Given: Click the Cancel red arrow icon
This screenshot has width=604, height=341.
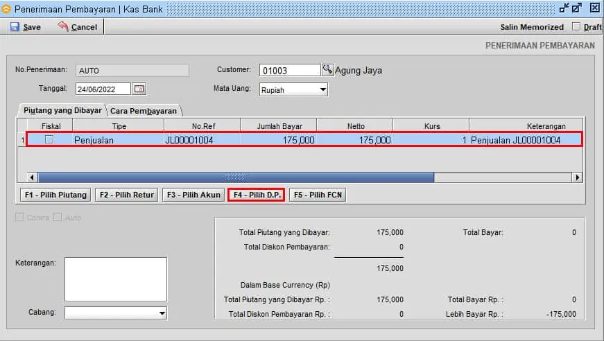Looking at the screenshot, I should pos(63,26).
